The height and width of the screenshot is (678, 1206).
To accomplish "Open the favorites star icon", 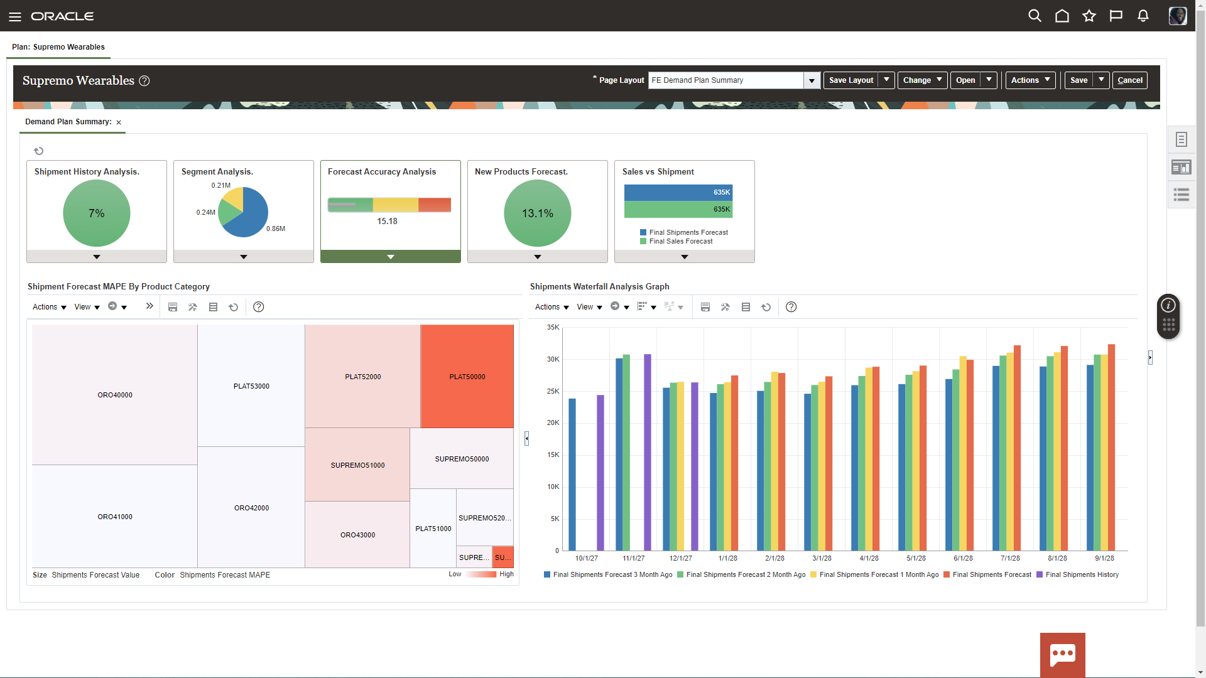I will pos(1089,16).
